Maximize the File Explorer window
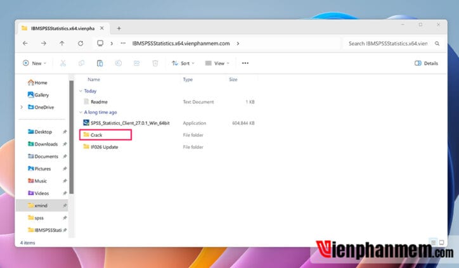 pyautogui.click(x=421, y=25)
